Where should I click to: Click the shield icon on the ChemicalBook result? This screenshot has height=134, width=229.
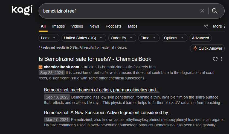pyautogui.click(x=215, y=59)
